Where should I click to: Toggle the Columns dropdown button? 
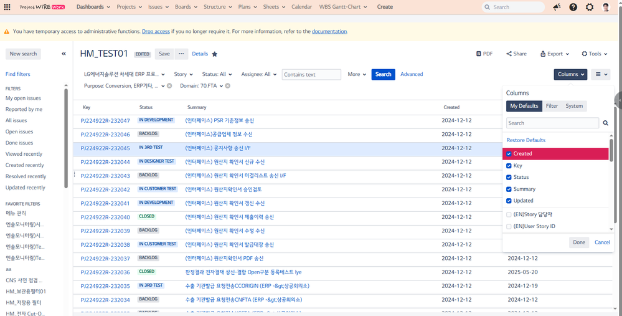pyautogui.click(x=570, y=74)
